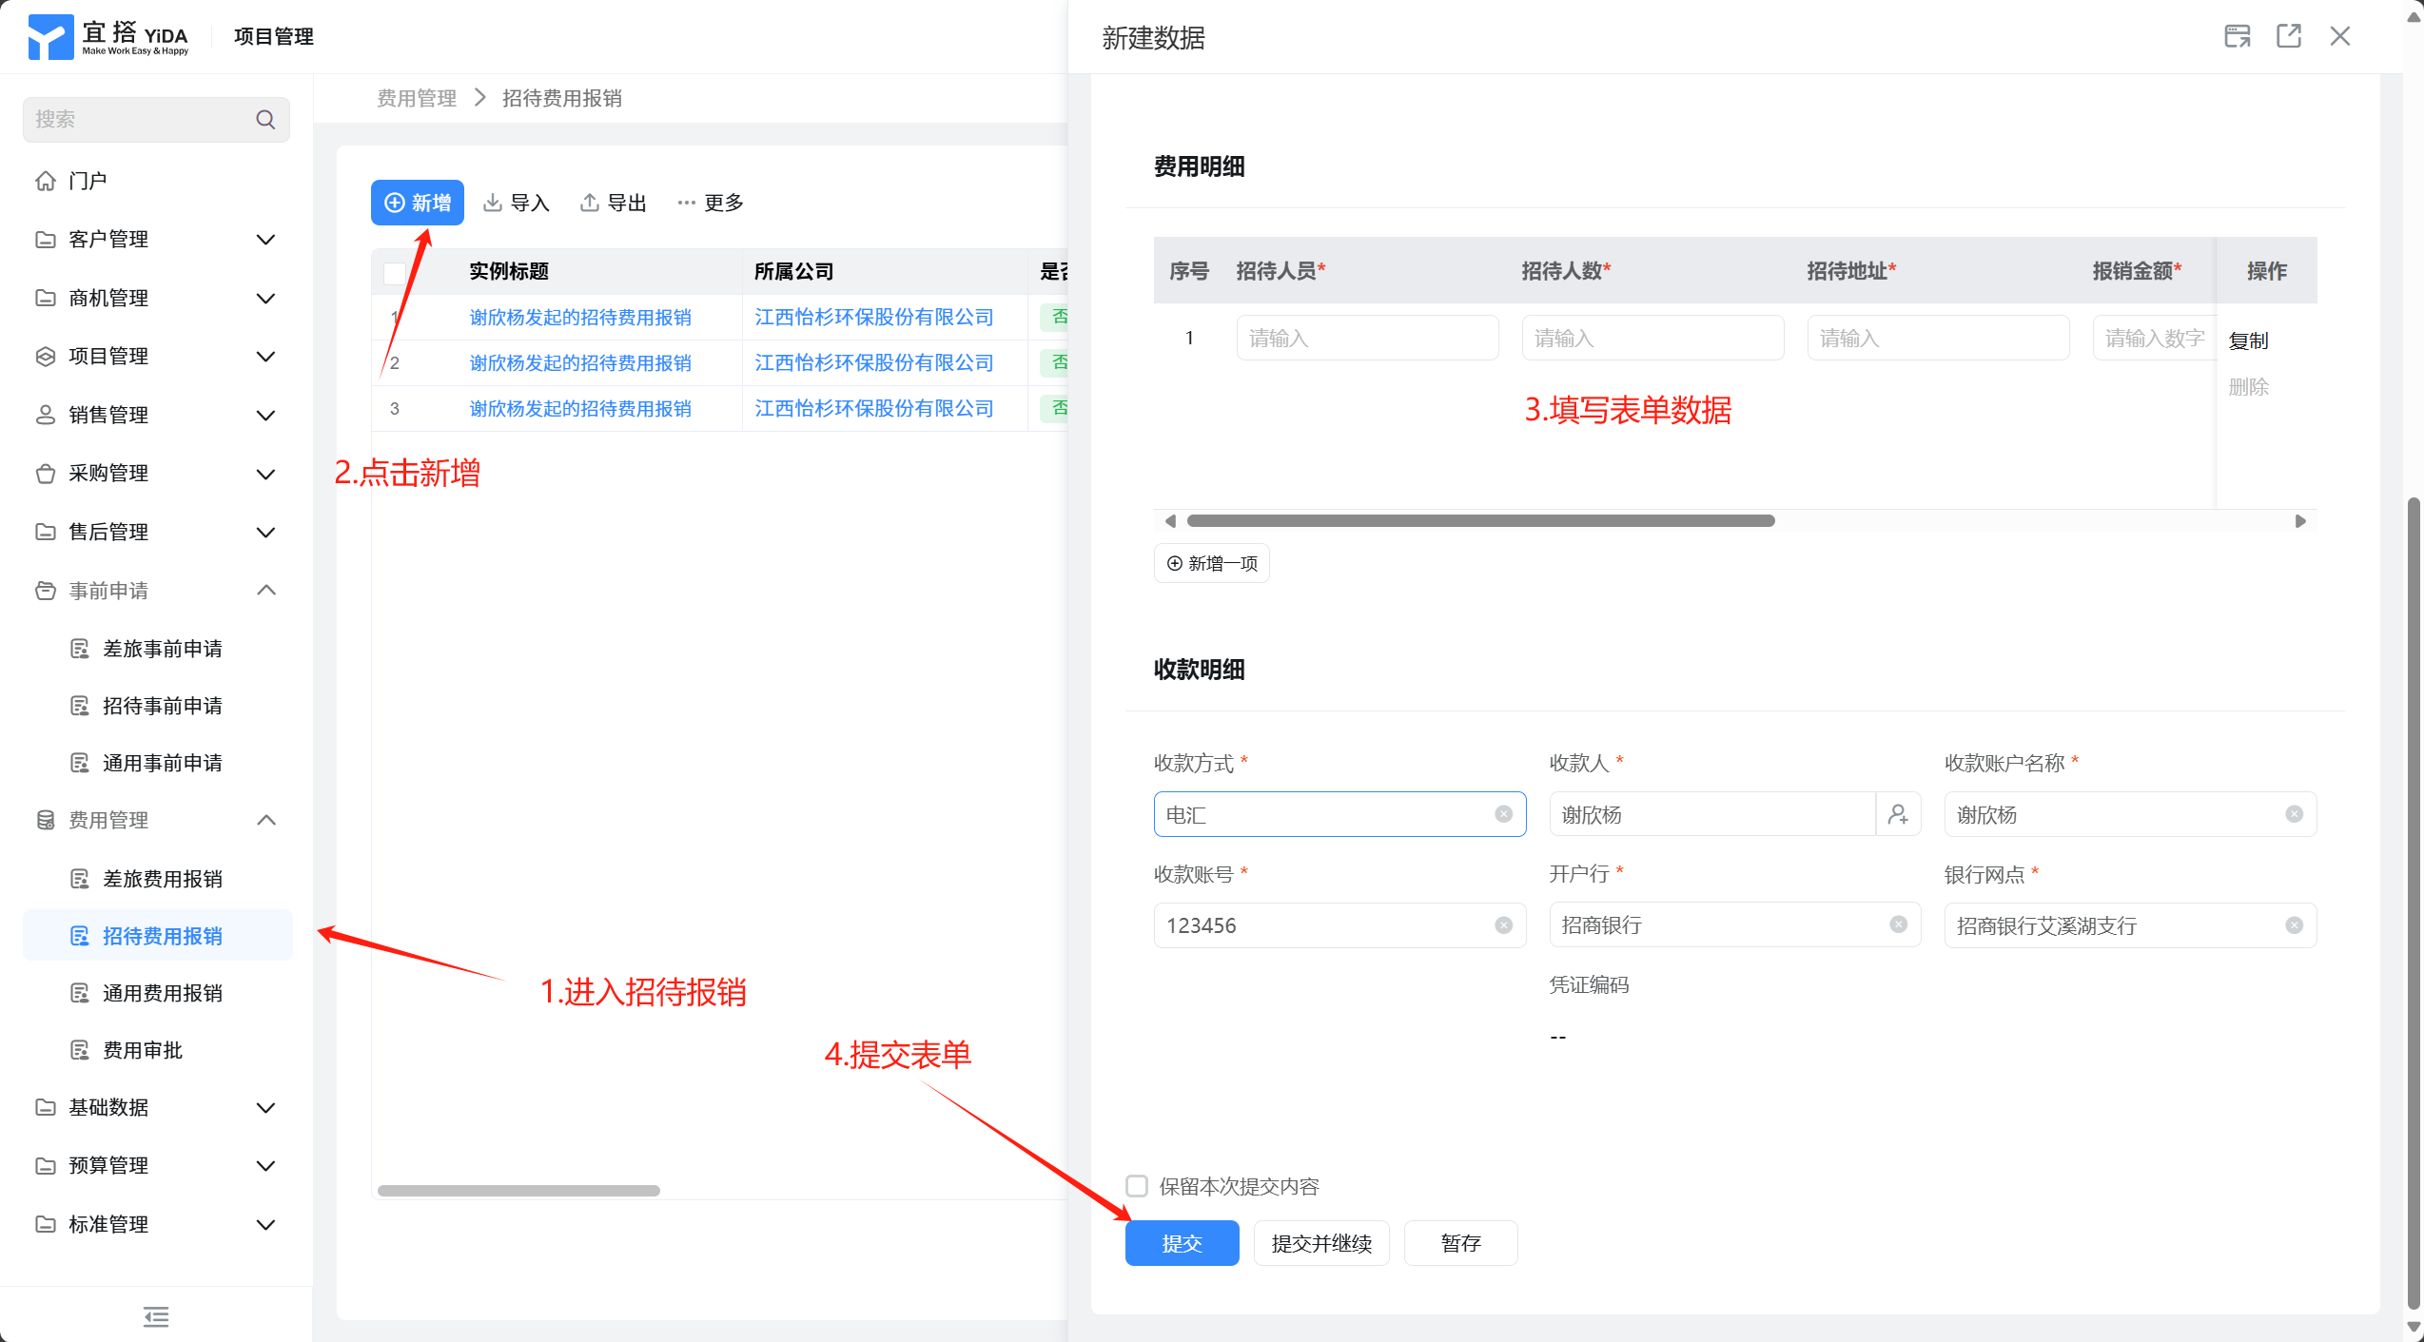This screenshot has height=1342, width=2424.
Task: Click the blue 提交 button
Action: pos(1182,1243)
